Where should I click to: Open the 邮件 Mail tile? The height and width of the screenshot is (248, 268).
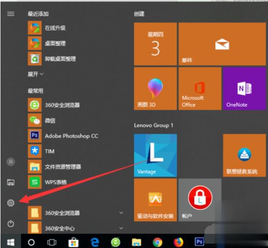[x=222, y=44]
